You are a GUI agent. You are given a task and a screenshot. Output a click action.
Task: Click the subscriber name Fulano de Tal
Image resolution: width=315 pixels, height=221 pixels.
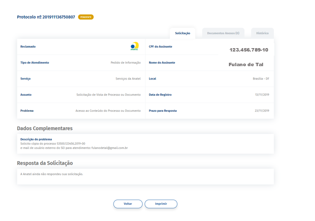(246, 65)
